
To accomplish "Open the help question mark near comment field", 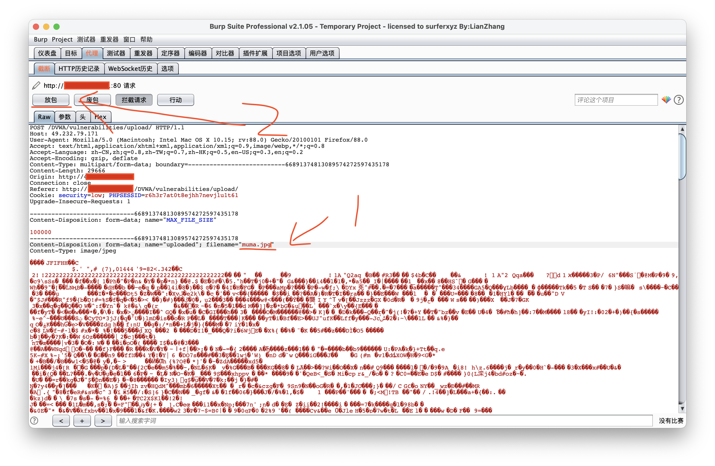I will pos(679,100).
